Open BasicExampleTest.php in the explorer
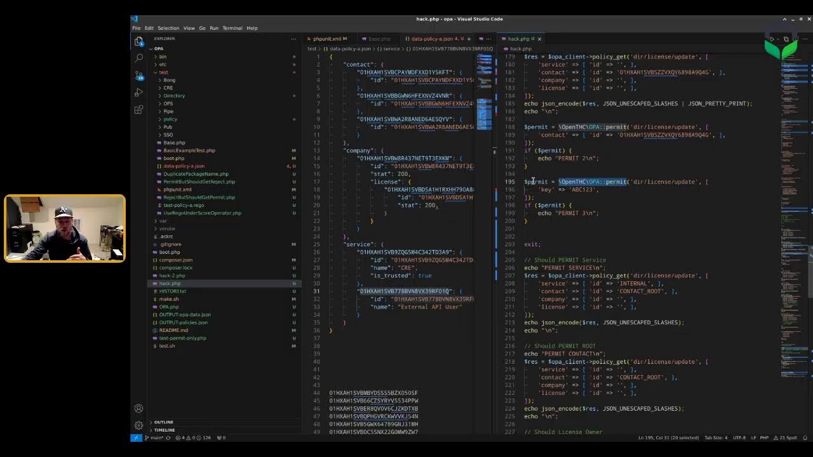Viewport: 813px width, 457px height. coord(189,150)
